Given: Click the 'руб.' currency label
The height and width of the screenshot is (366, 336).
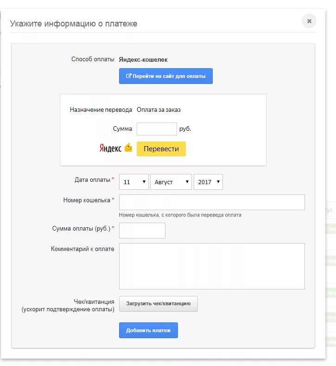Looking at the screenshot, I should 185,129.
